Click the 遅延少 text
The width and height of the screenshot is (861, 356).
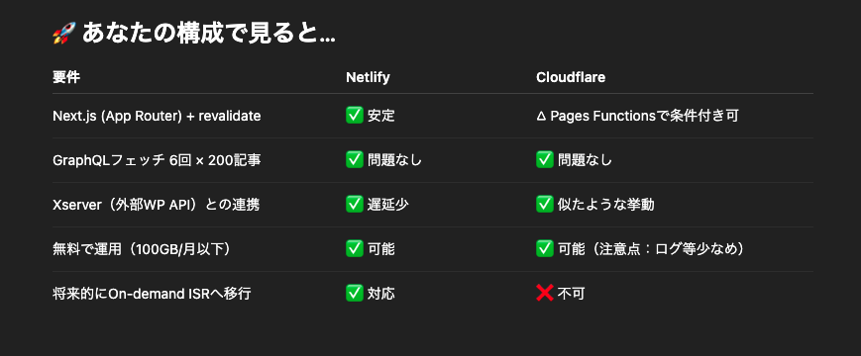(x=387, y=205)
